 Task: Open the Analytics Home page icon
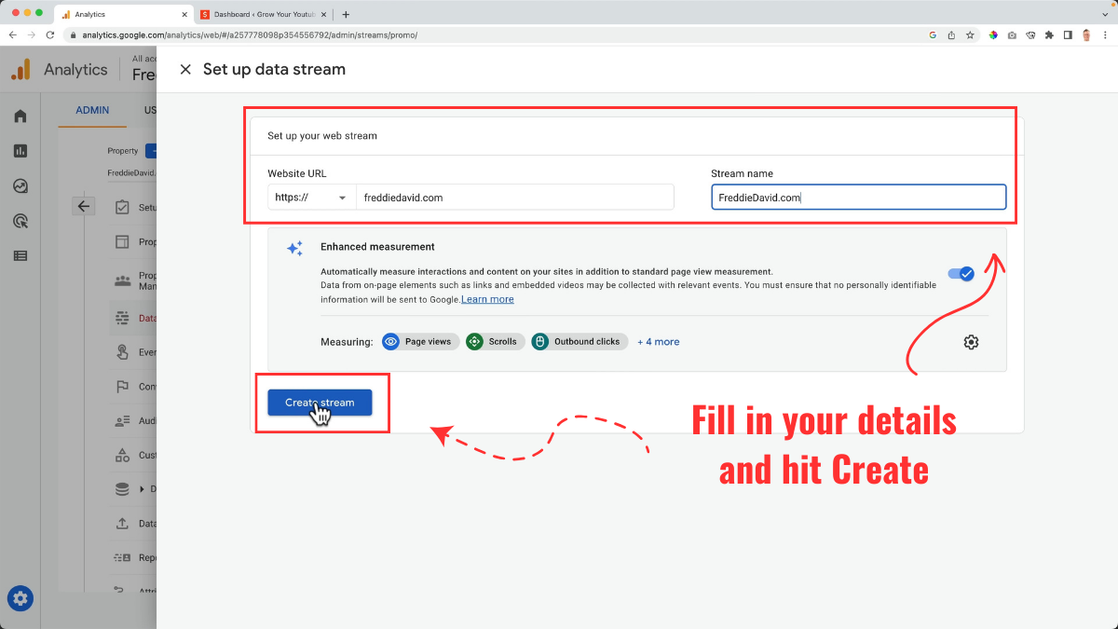coord(20,116)
